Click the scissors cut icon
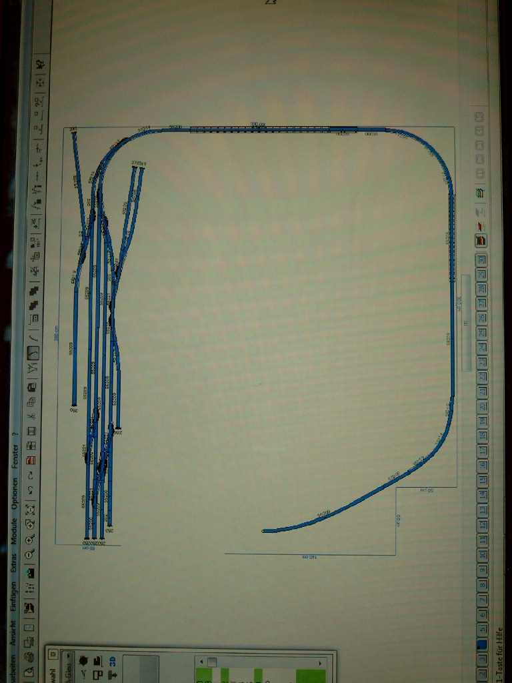 click(x=31, y=417)
